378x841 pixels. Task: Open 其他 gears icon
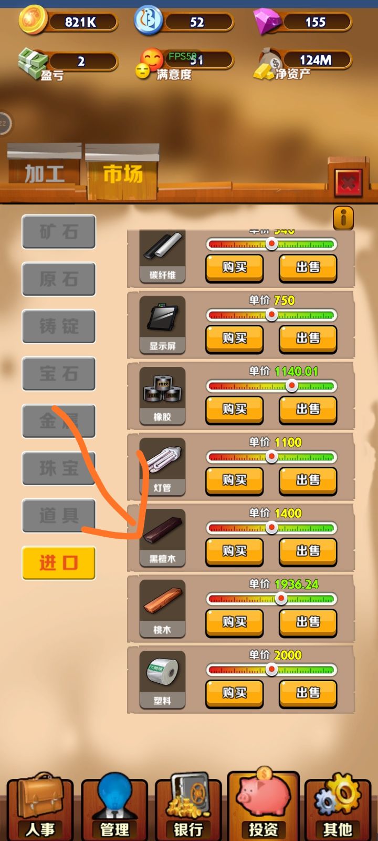click(x=338, y=806)
